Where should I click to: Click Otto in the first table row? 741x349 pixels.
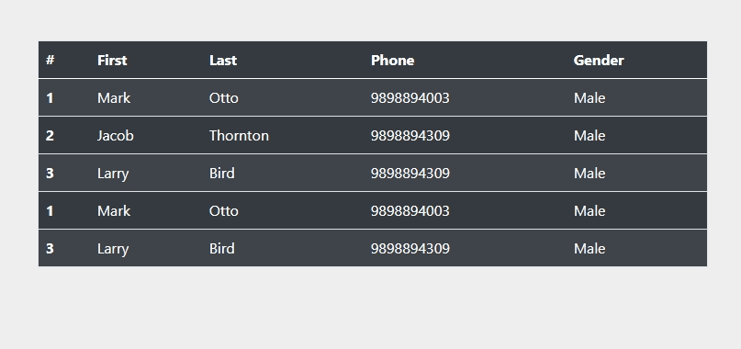click(x=224, y=98)
